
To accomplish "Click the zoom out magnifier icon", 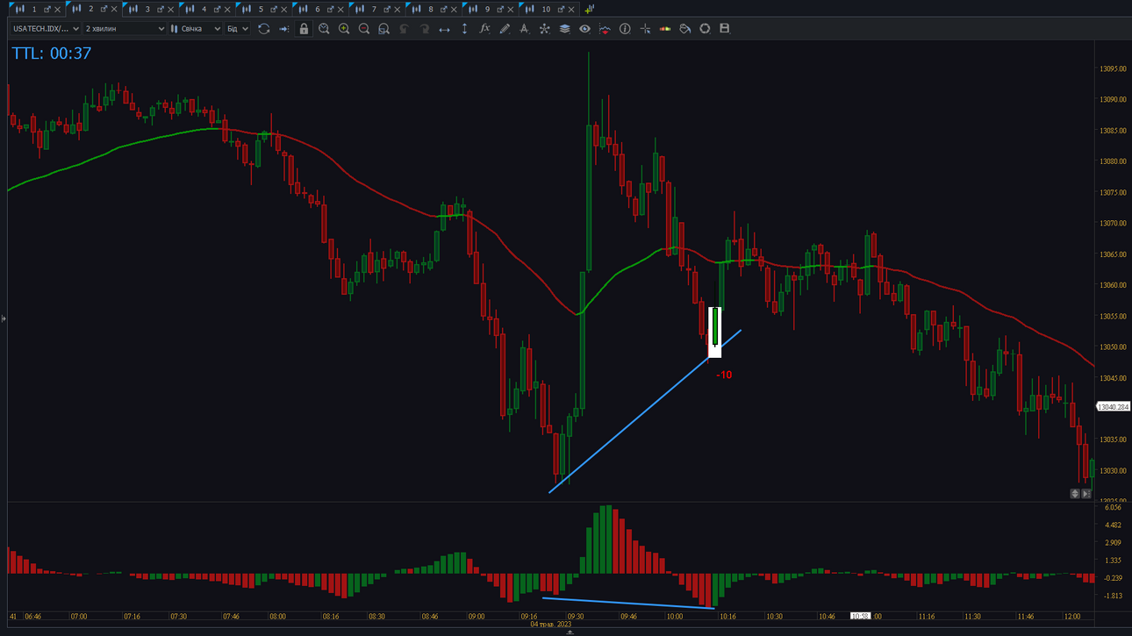I will (364, 29).
